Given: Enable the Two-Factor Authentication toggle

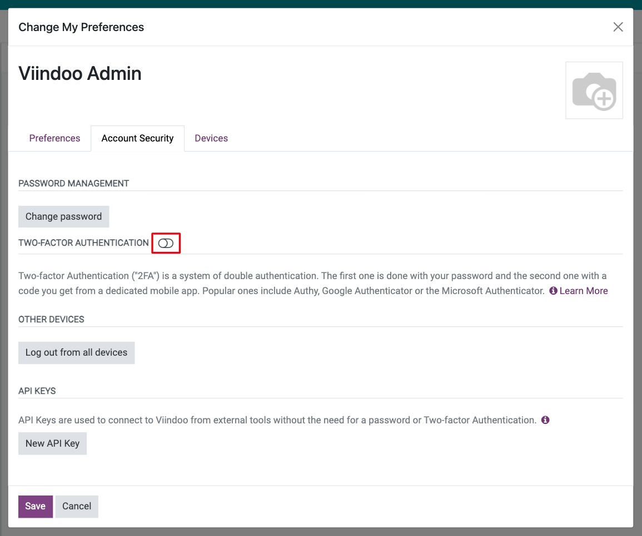Looking at the screenshot, I should [166, 243].
